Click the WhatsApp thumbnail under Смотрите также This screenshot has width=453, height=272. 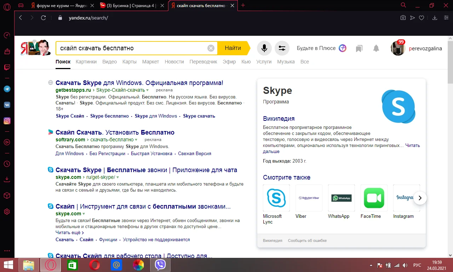[341, 198]
